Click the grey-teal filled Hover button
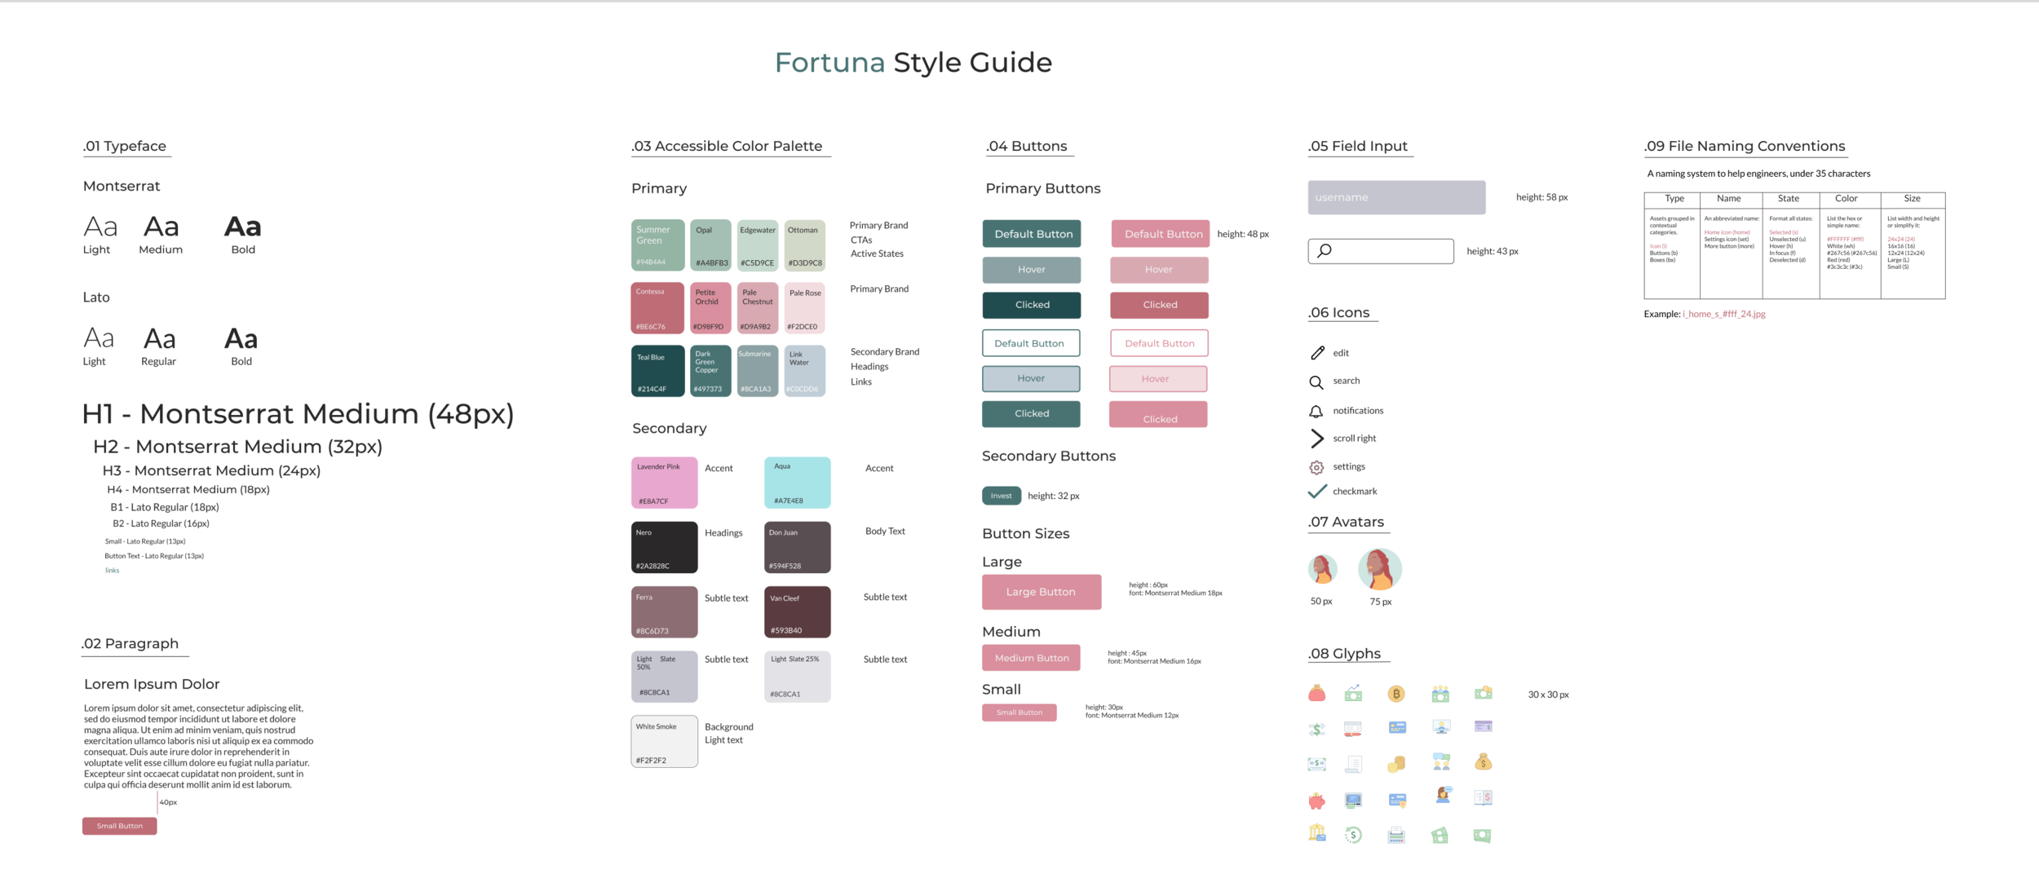The height and width of the screenshot is (891, 2039). 1032,270
